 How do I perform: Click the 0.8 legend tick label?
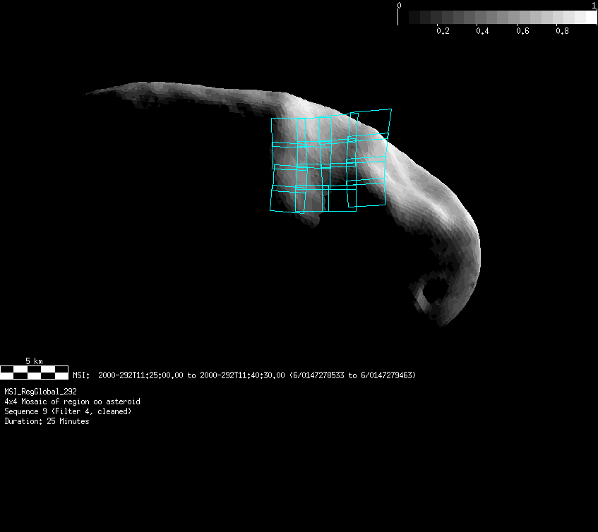[562, 31]
